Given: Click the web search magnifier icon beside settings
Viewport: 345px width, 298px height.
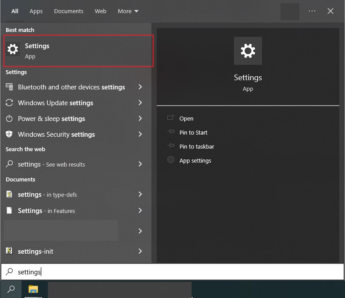Looking at the screenshot, I should point(9,164).
